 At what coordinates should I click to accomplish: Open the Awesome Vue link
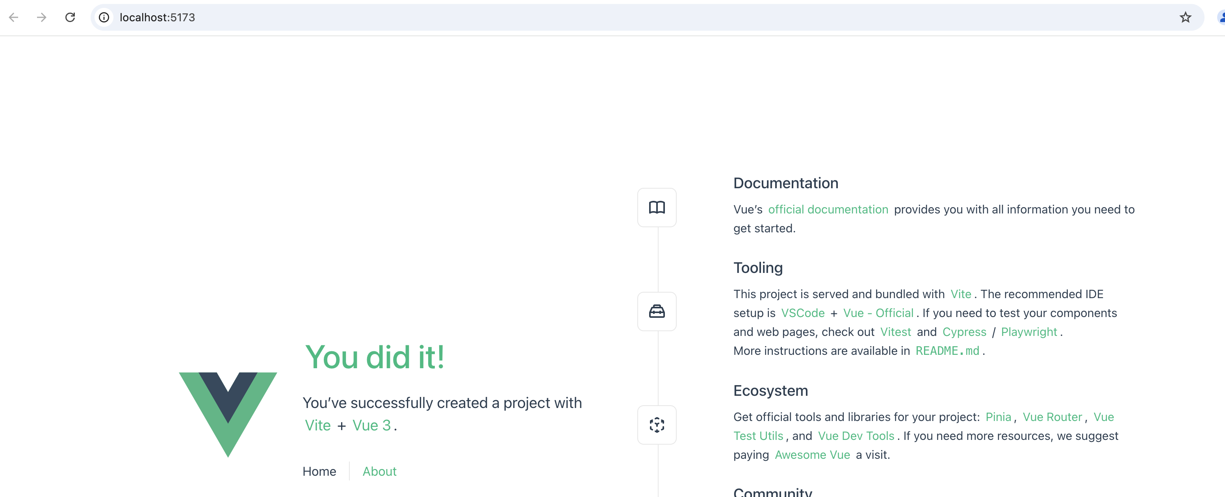coord(812,455)
